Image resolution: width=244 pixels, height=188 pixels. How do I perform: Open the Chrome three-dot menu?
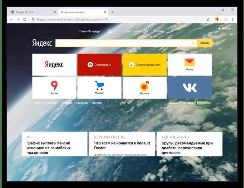tap(233, 20)
